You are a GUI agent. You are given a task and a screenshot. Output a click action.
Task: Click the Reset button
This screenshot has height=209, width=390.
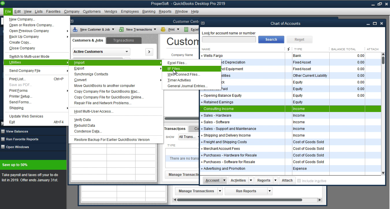coord(299,40)
